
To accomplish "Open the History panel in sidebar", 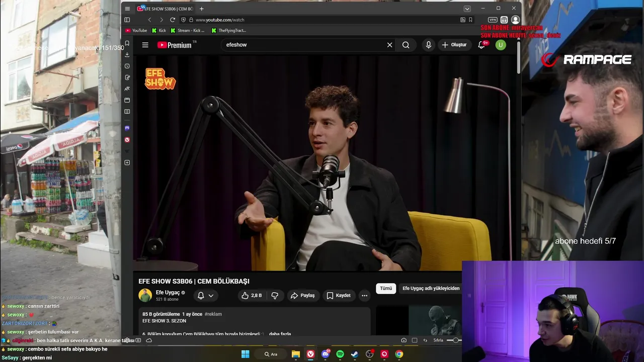I will pyautogui.click(x=127, y=66).
